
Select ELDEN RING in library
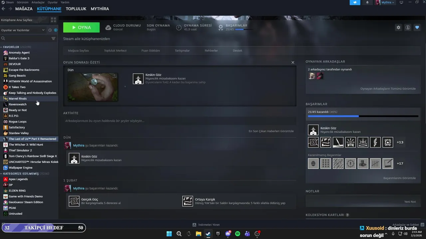tap(29, 191)
